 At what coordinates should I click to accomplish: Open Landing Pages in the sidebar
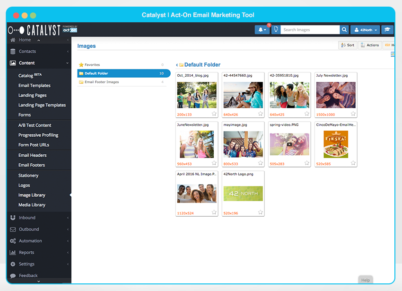point(32,96)
